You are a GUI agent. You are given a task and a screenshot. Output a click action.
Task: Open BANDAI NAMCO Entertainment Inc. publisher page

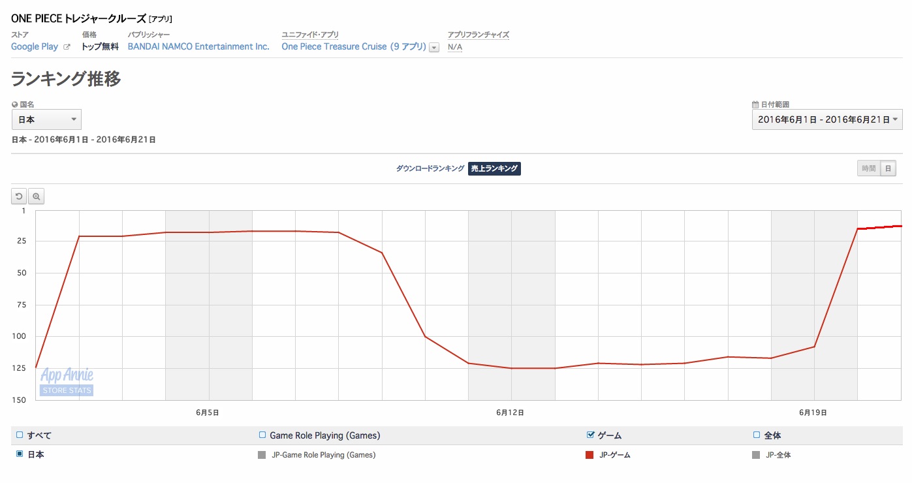point(198,47)
